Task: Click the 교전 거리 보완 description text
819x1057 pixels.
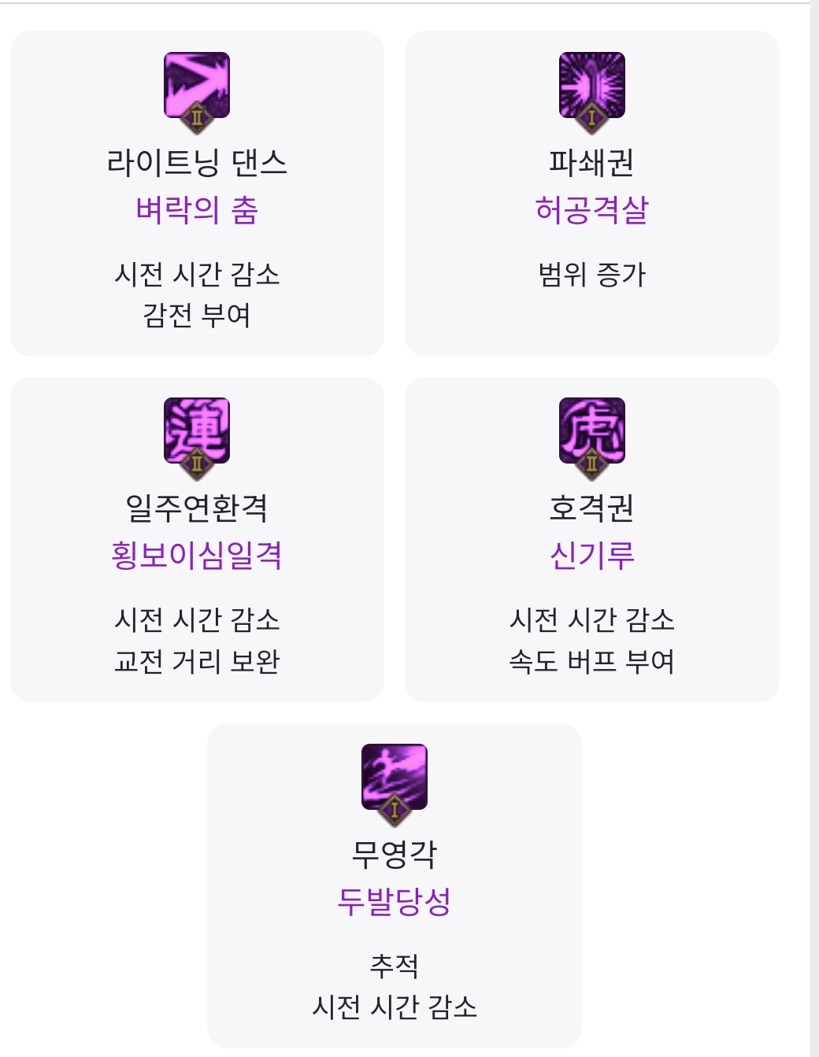Action: 197,661
